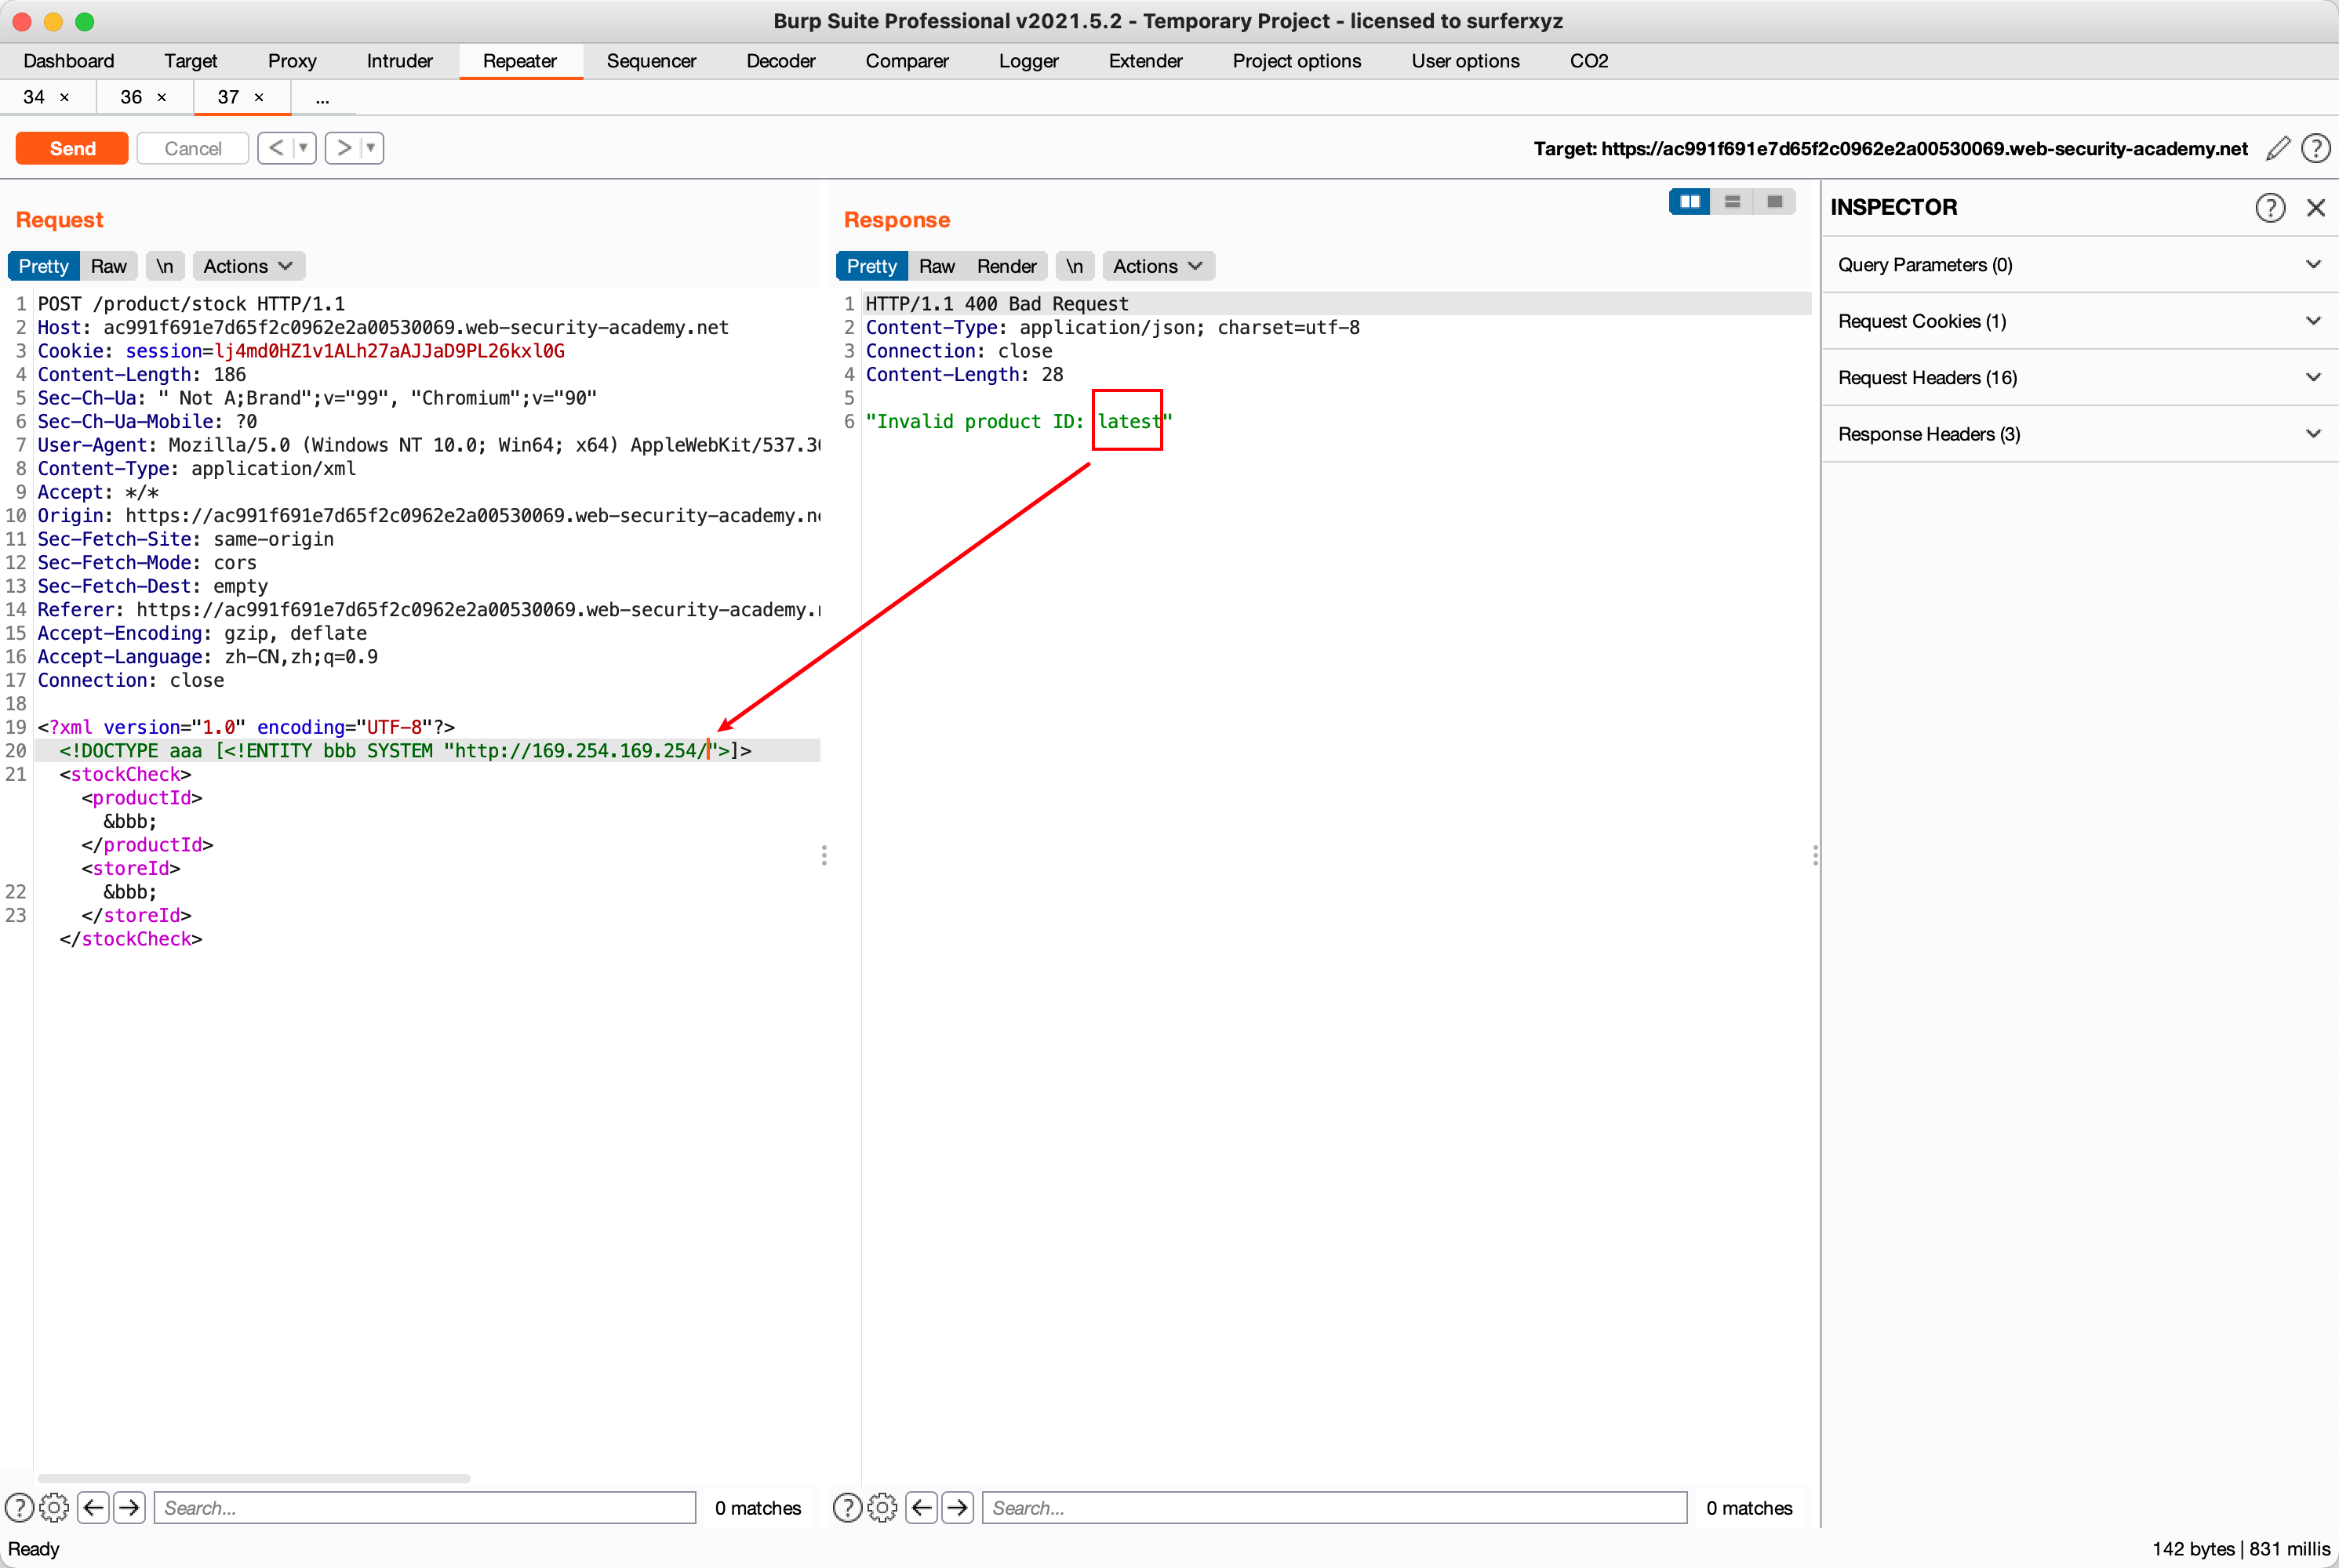
Task: Open help icon beside the target
Action: click(x=2315, y=148)
